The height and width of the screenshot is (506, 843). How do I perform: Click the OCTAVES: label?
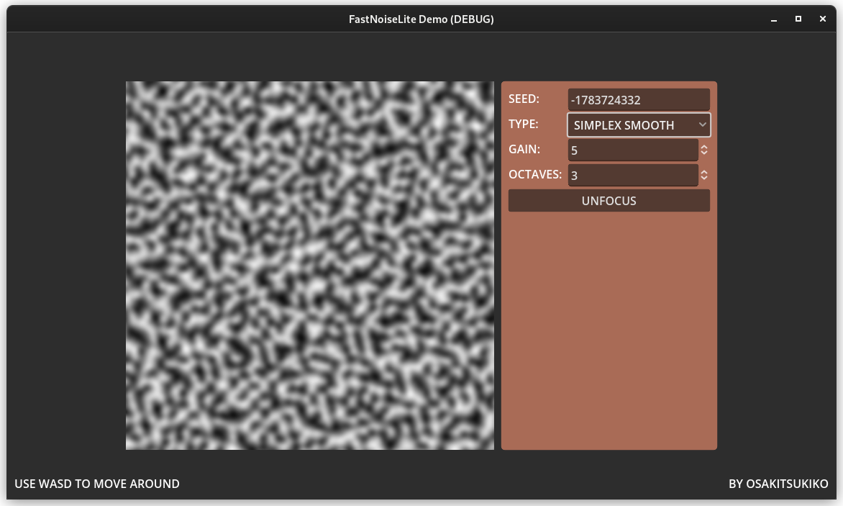click(x=535, y=175)
